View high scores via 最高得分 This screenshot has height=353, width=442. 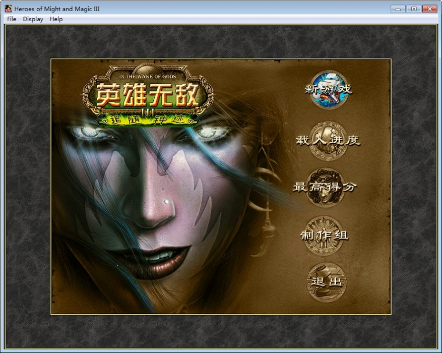tap(325, 187)
